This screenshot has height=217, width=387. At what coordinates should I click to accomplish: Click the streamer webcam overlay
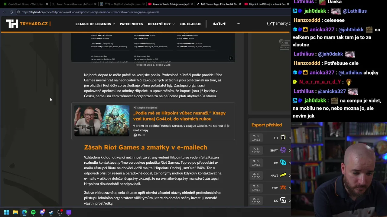click(339, 170)
